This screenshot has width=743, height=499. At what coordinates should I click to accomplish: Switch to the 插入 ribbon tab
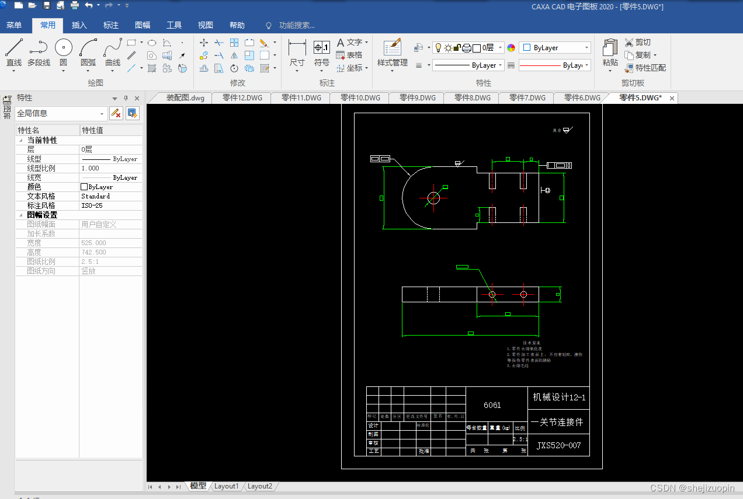pyautogui.click(x=79, y=25)
